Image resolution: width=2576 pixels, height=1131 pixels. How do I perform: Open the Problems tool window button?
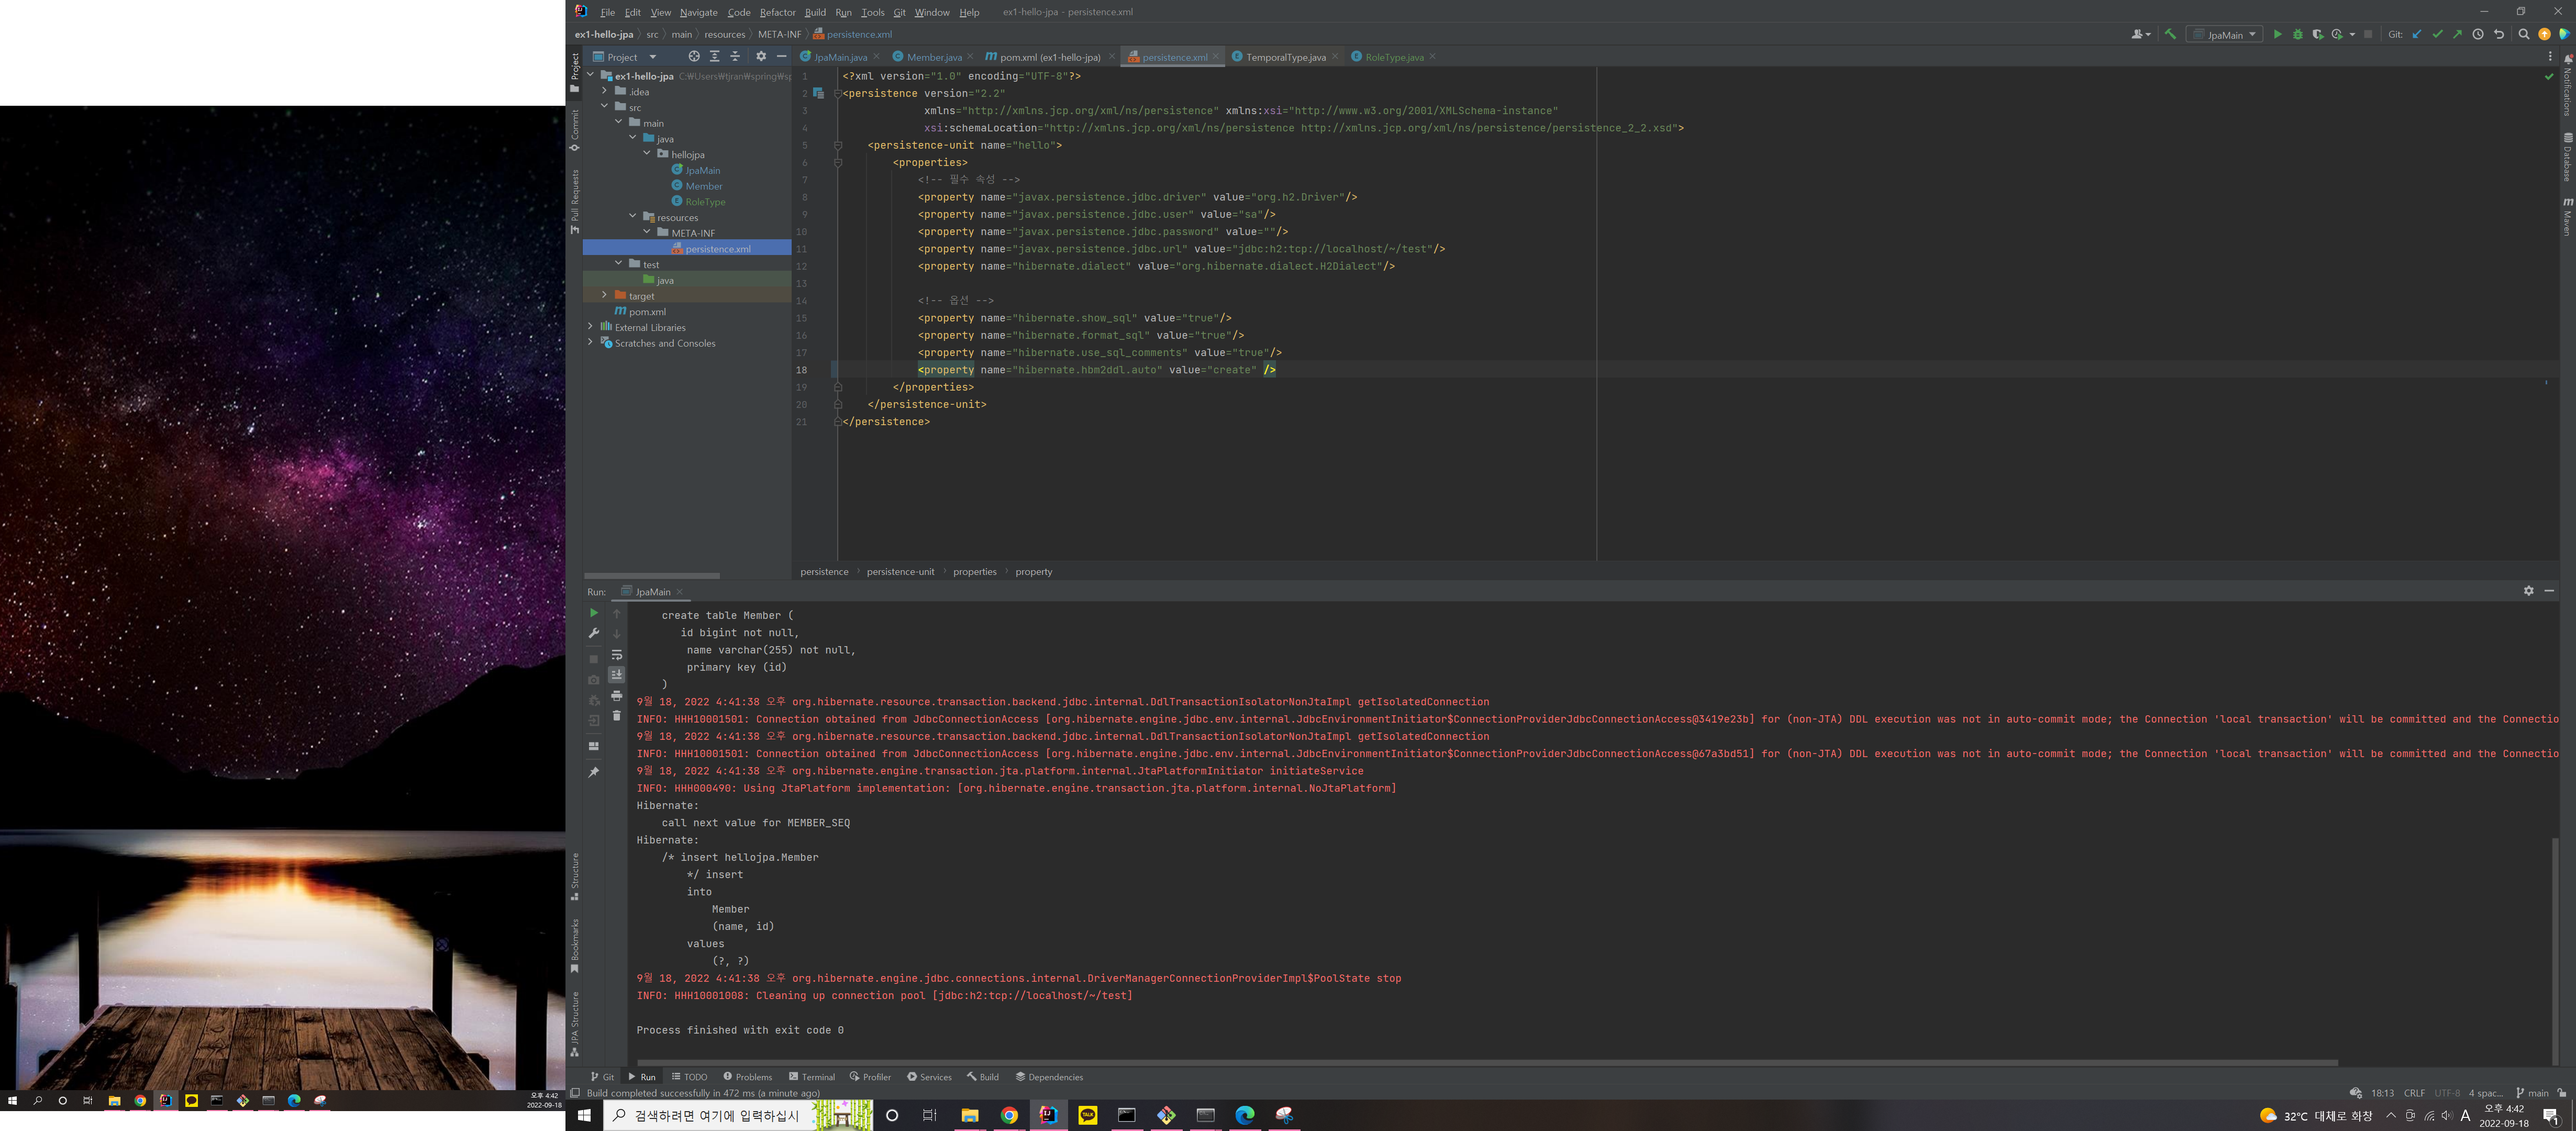click(747, 1077)
